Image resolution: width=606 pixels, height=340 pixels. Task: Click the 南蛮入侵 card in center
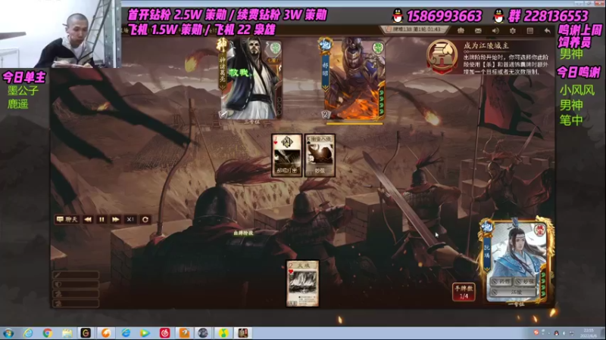pos(320,156)
